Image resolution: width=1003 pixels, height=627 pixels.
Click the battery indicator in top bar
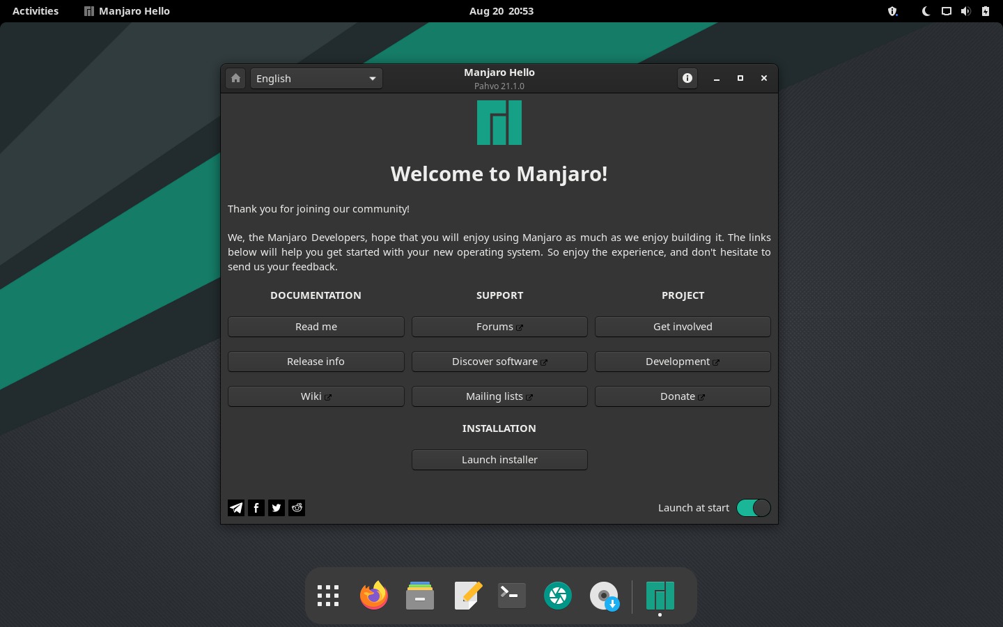[x=985, y=11]
